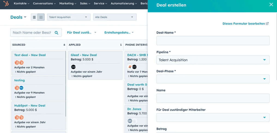Click the search magnifier icon
This screenshot has height=133, width=277.
pyautogui.click(x=56, y=33)
